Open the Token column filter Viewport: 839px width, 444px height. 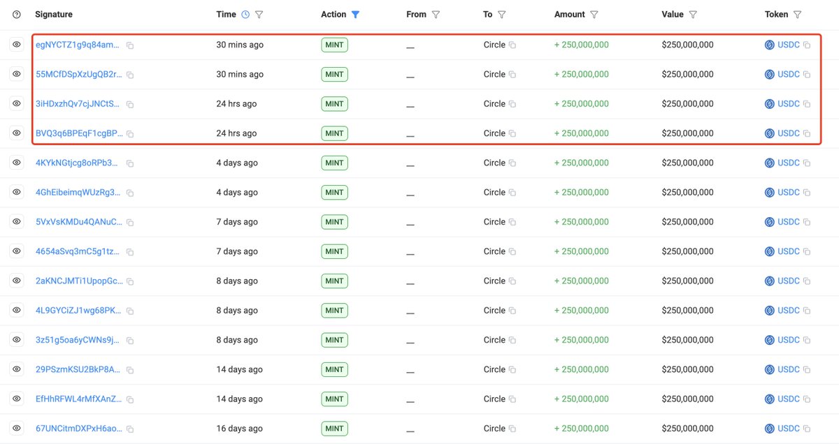point(798,15)
